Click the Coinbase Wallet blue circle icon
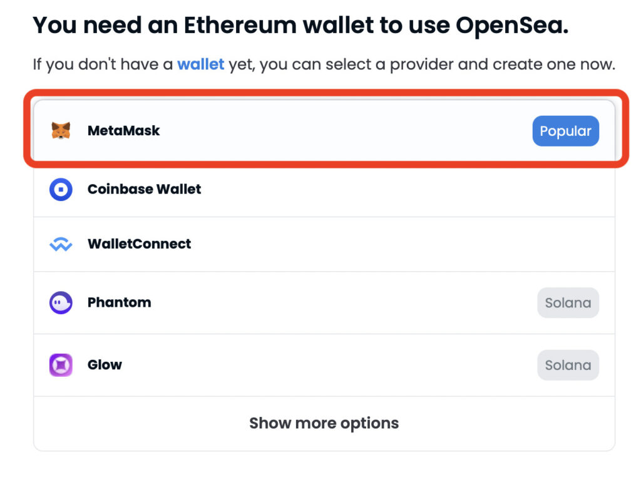This screenshot has width=641, height=487. pos(61,189)
